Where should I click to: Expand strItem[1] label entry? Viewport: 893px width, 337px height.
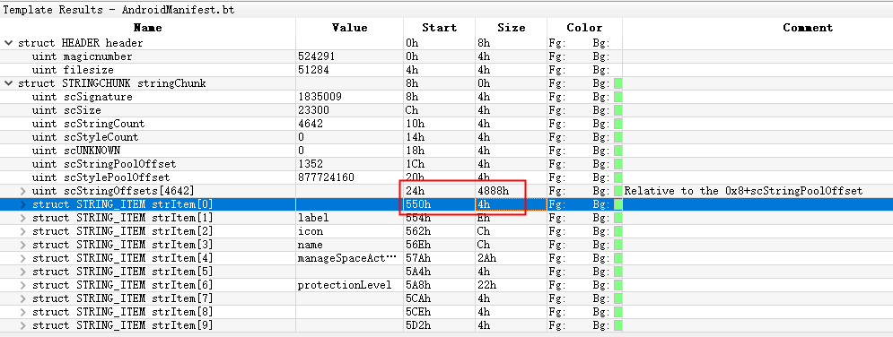pyautogui.click(x=22, y=218)
